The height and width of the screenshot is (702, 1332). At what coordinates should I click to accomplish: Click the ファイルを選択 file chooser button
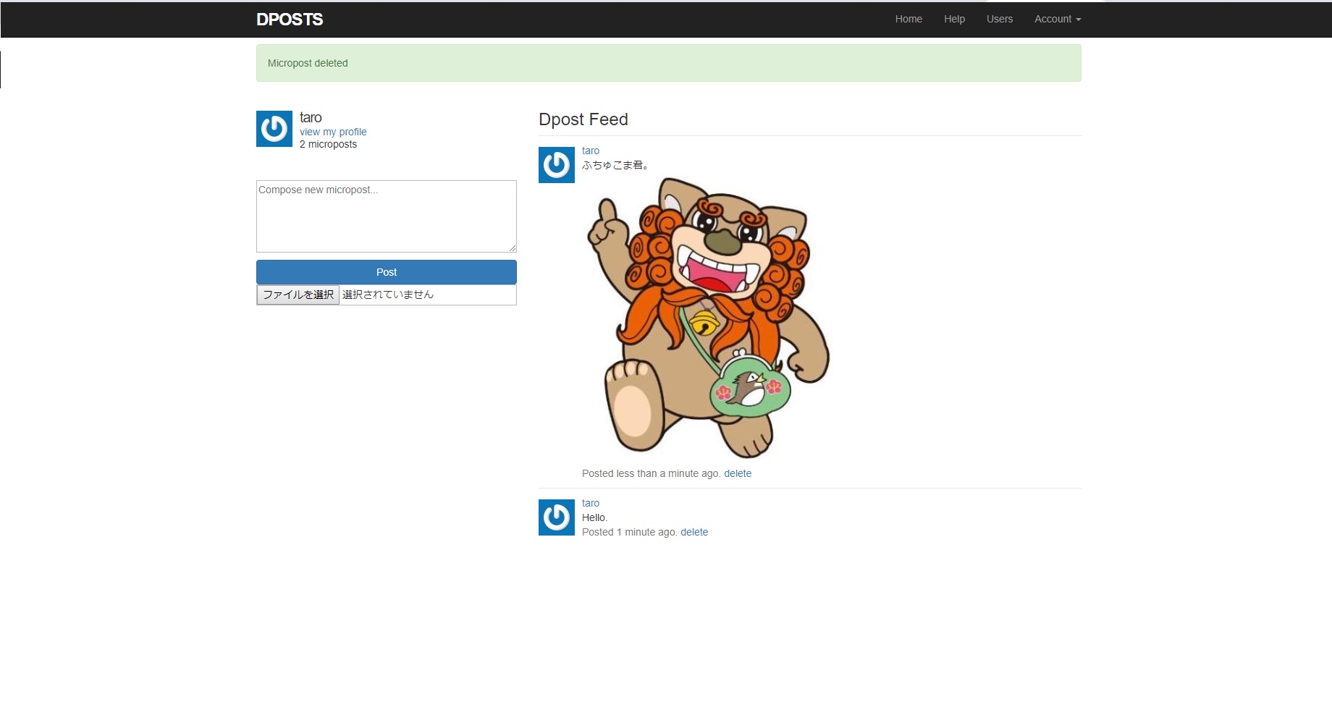[x=298, y=295]
